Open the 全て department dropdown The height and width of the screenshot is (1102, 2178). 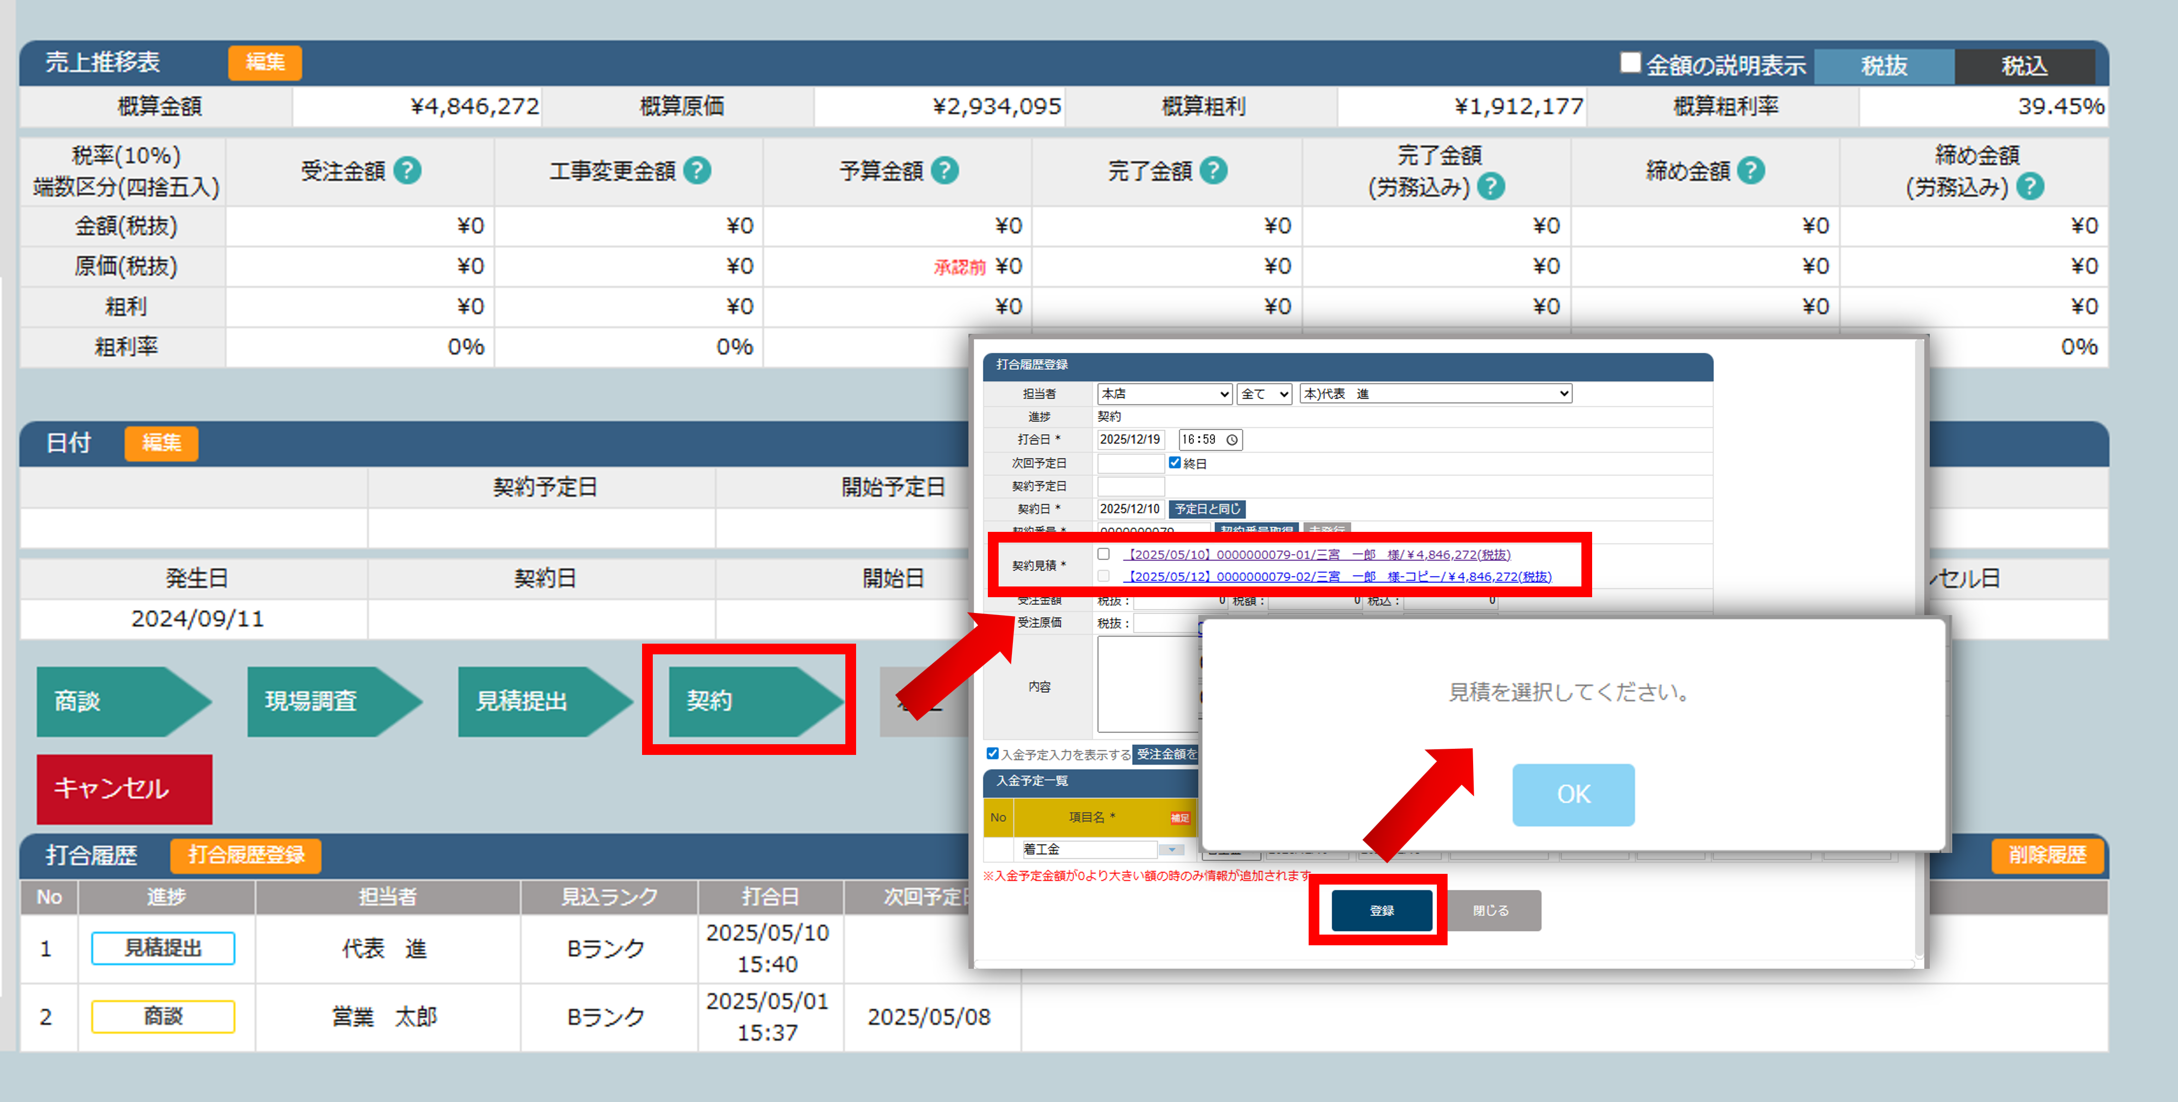tap(1264, 394)
